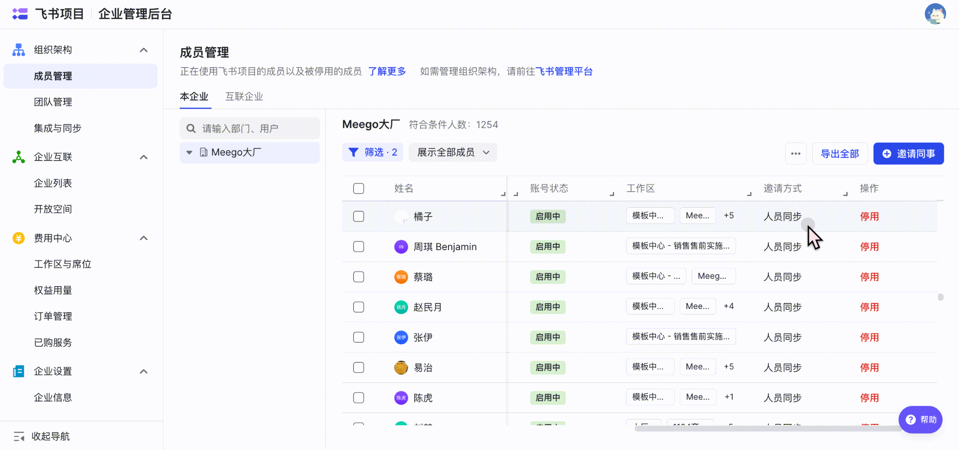Select the checkbox for 周琪 Benjamin
959x450 pixels.
point(359,247)
